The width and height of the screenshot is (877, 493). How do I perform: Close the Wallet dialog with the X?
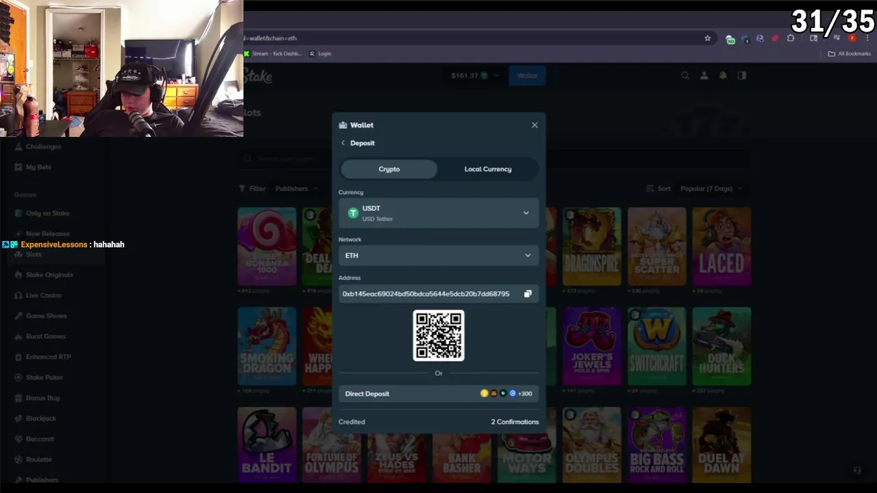click(534, 125)
